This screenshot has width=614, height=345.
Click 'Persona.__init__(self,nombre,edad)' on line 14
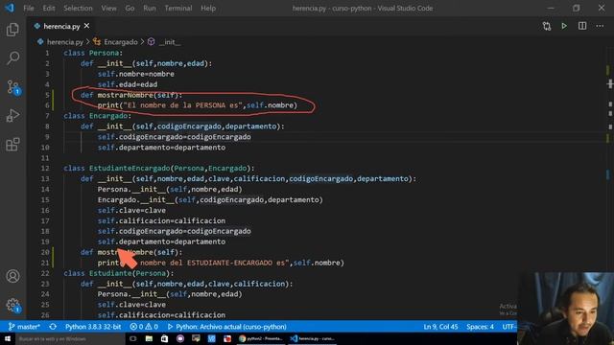click(170, 190)
